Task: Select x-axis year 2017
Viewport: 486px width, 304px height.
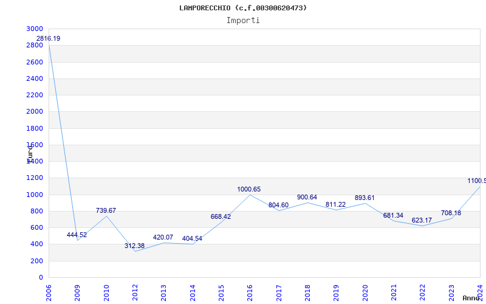Action: tap(279, 292)
